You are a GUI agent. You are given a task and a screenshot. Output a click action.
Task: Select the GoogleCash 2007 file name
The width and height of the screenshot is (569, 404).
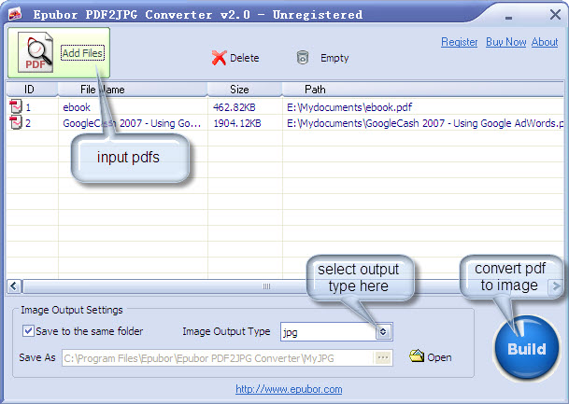click(132, 123)
